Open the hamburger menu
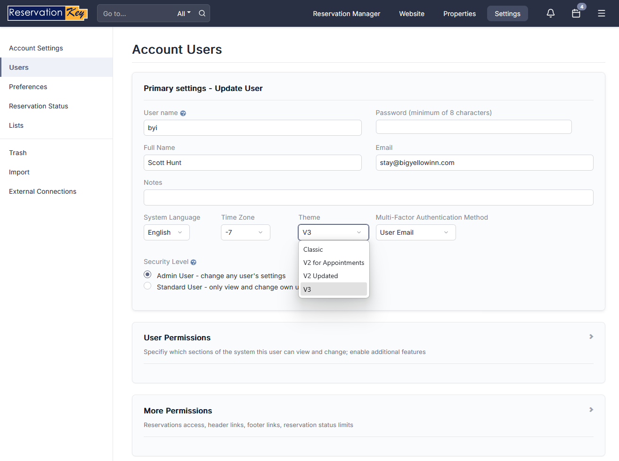This screenshot has height=461, width=619. click(x=602, y=13)
